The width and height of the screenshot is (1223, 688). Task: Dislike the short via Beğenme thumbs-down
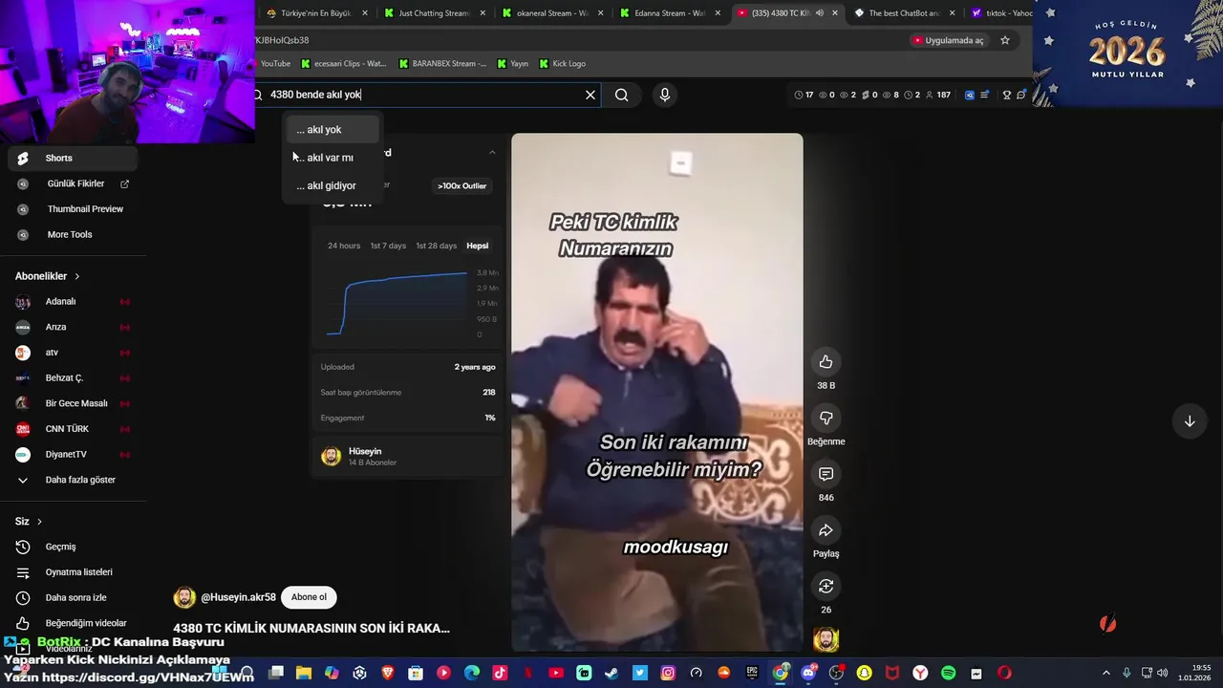tap(826, 418)
